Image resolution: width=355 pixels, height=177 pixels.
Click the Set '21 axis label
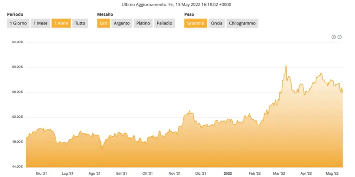pyautogui.click(x=122, y=173)
